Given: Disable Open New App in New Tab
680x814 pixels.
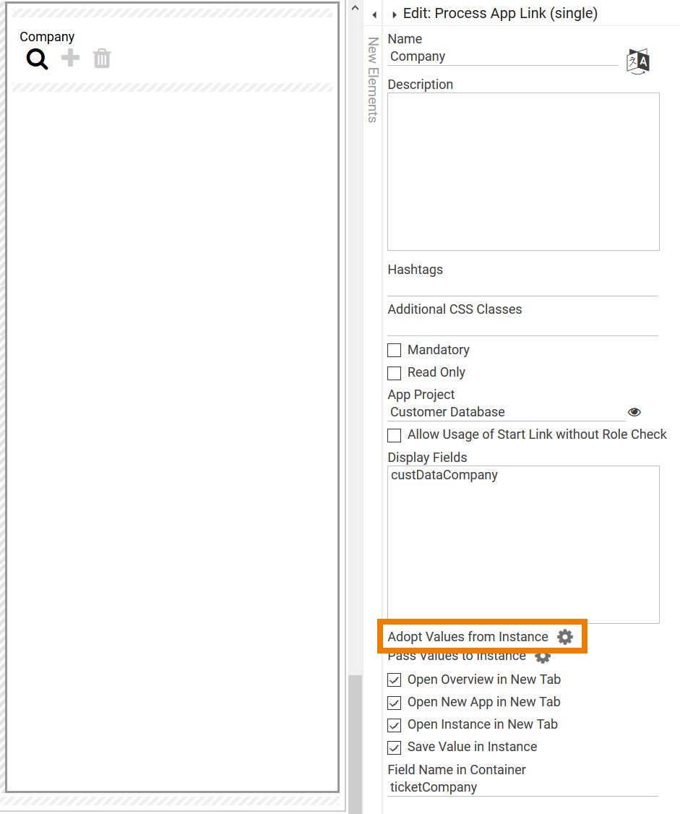Looking at the screenshot, I should pos(395,703).
